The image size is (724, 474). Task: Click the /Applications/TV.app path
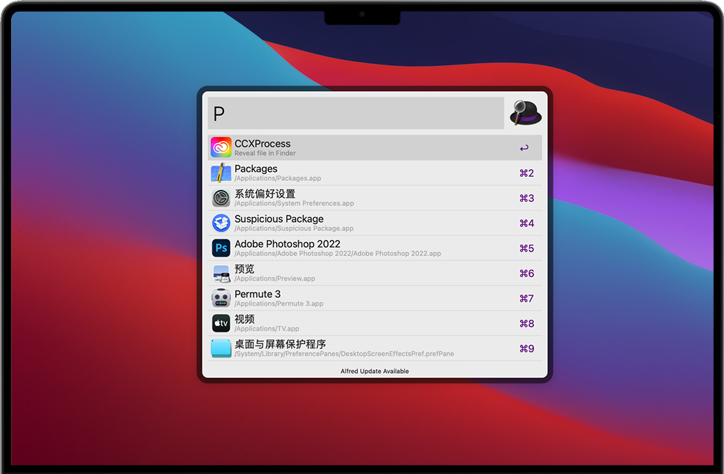point(267,329)
